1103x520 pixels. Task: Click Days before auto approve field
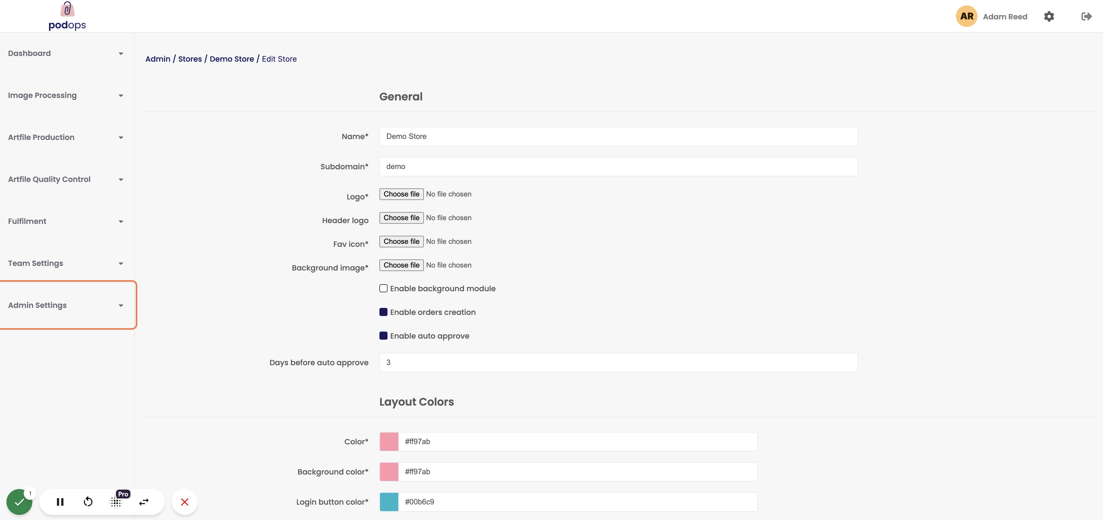point(618,363)
